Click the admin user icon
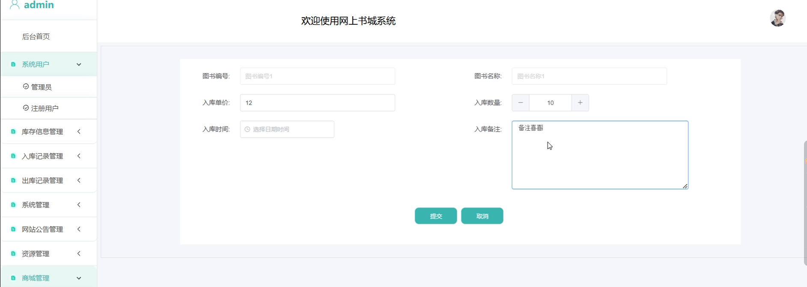The height and width of the screenshot is (287, 807). click(15, 5)
